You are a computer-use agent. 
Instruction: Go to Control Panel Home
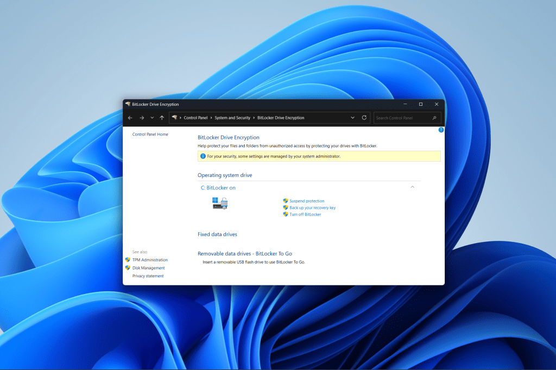(x=150, y=135)
